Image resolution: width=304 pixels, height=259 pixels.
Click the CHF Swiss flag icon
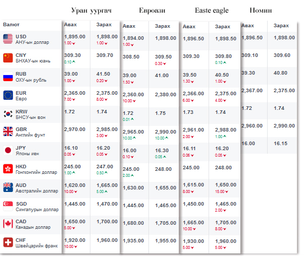[x=8, y=242]
